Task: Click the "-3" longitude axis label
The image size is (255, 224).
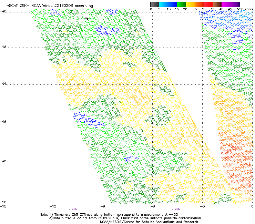Action: point(203,206)
